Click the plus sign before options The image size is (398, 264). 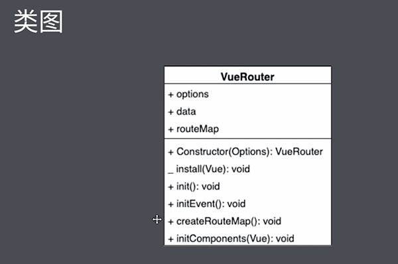[x=171, y=95]
